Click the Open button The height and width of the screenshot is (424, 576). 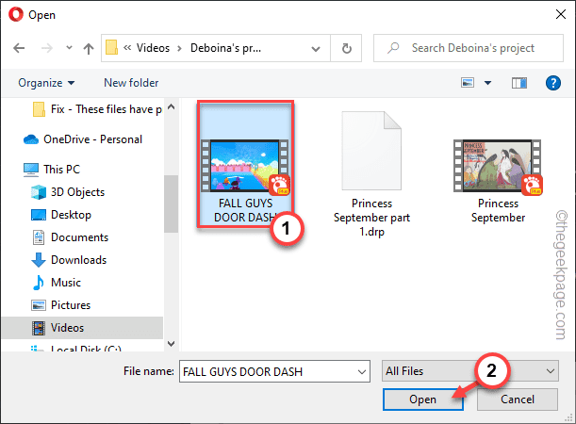click(x=422, y=400)
